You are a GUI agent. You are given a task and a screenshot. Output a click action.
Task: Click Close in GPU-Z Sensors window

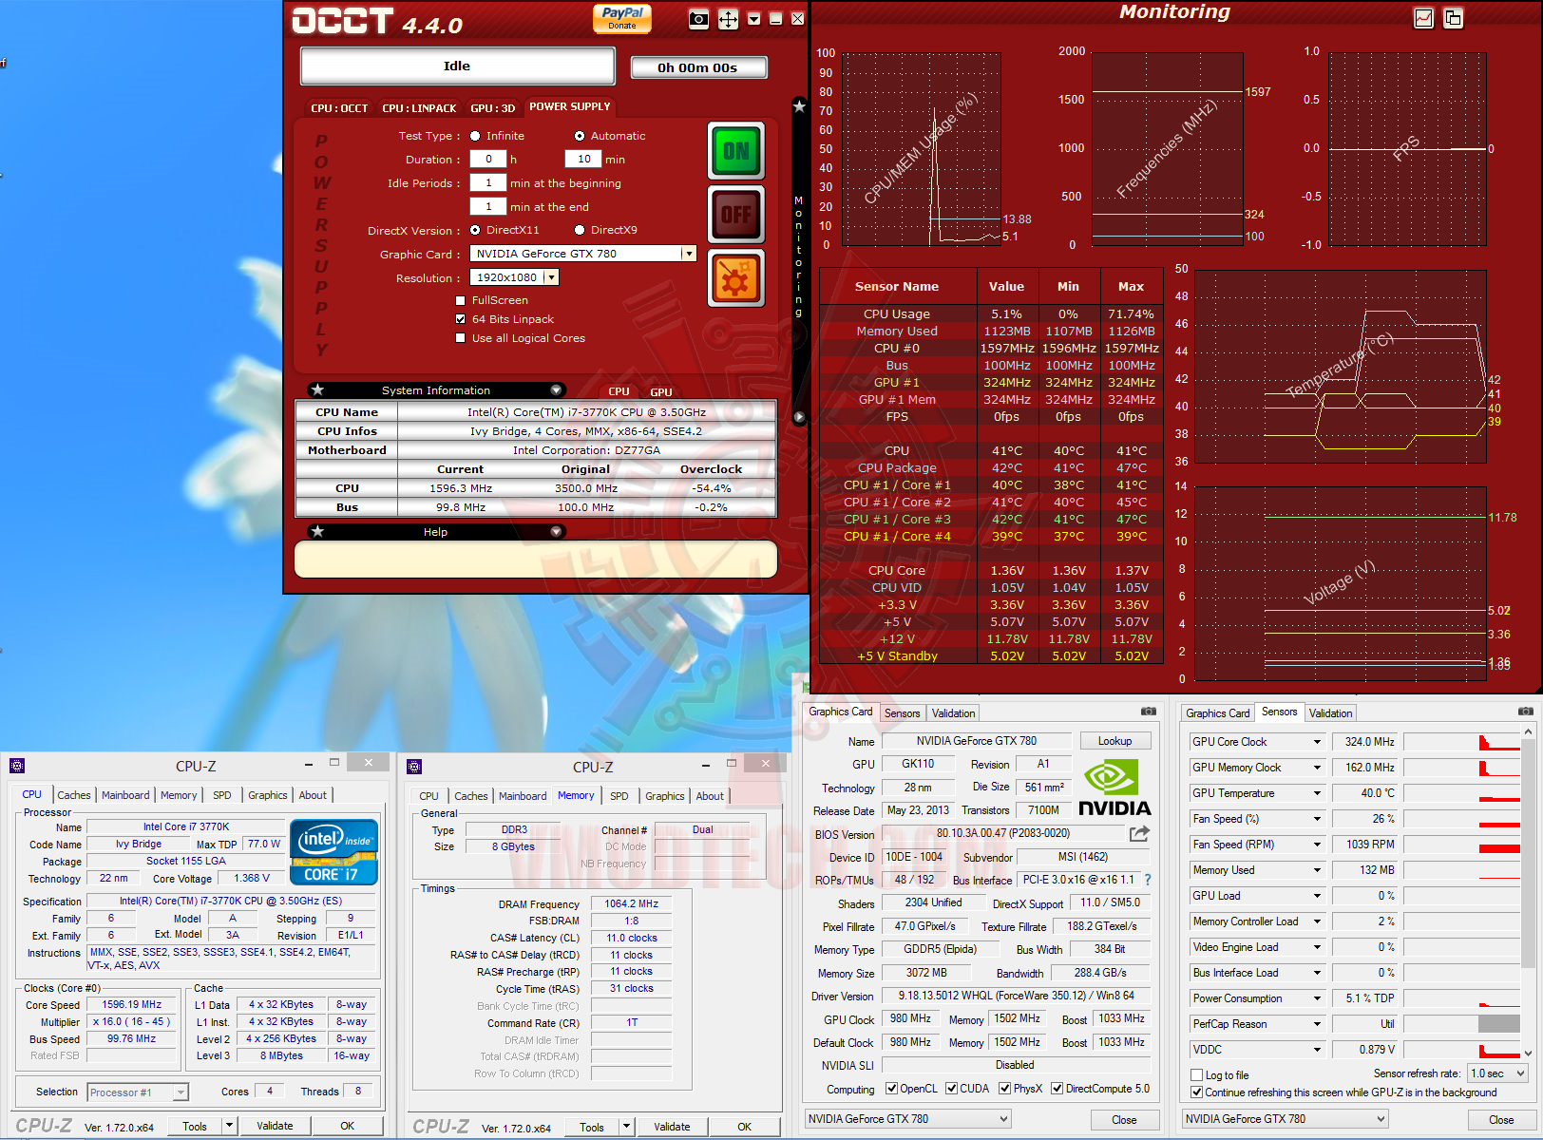(1501, 1120)
